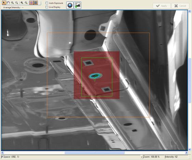Toggle the green region overlay icon
192x160 pixels.
tap(36, 3)
